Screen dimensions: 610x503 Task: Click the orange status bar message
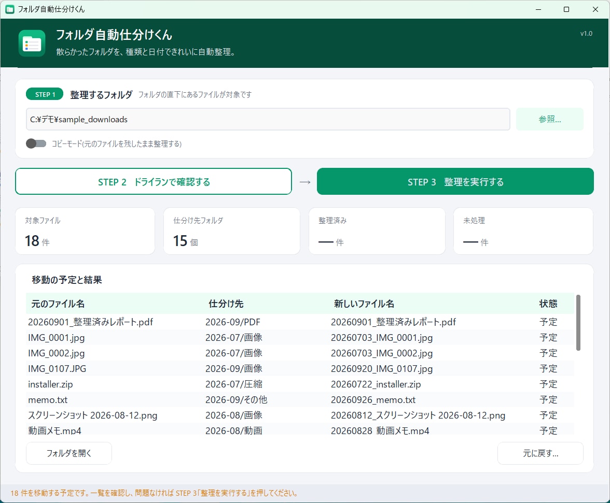154,493
